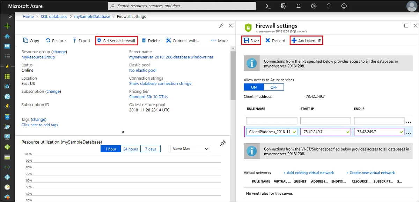
Task: Click Click here to add tags
Action: coord(39,125)
